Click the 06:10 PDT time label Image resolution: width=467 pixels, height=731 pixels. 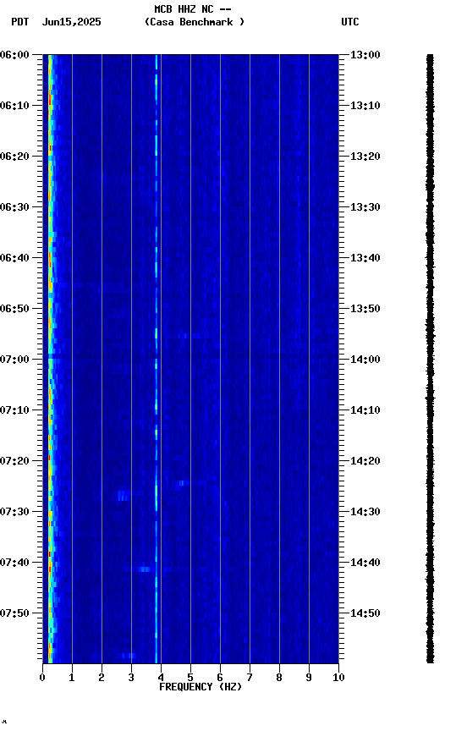pos(14,106)
